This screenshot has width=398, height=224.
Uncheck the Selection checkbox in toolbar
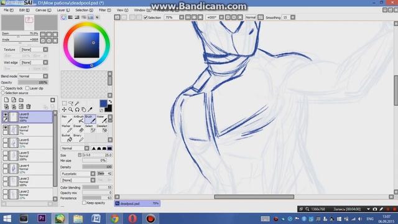pos(146,17)
